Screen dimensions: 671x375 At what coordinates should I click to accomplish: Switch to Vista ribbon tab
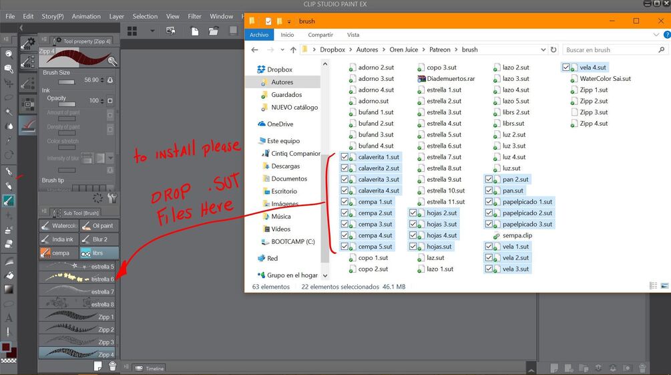pyautogui.click(x=353, y=35)
